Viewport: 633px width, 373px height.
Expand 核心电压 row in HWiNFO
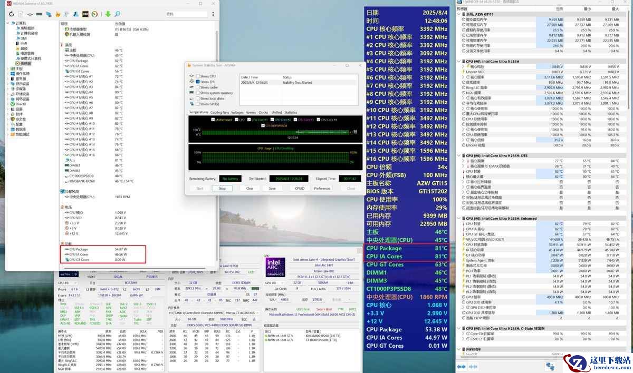click(463, 66)
